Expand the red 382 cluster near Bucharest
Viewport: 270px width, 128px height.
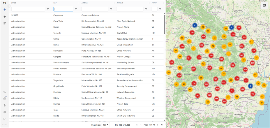(x=232, y=91)
